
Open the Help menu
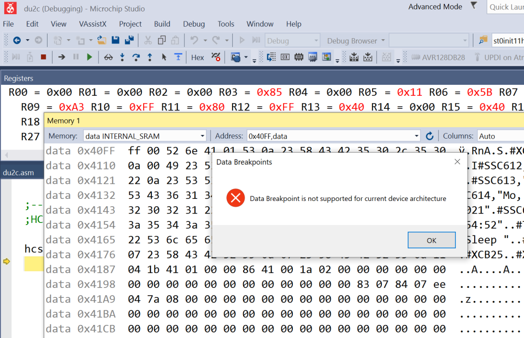click(x=294, y=24)
